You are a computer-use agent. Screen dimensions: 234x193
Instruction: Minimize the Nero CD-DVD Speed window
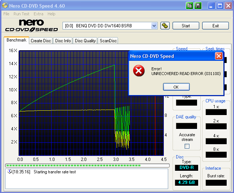click(x=212, y=5)
